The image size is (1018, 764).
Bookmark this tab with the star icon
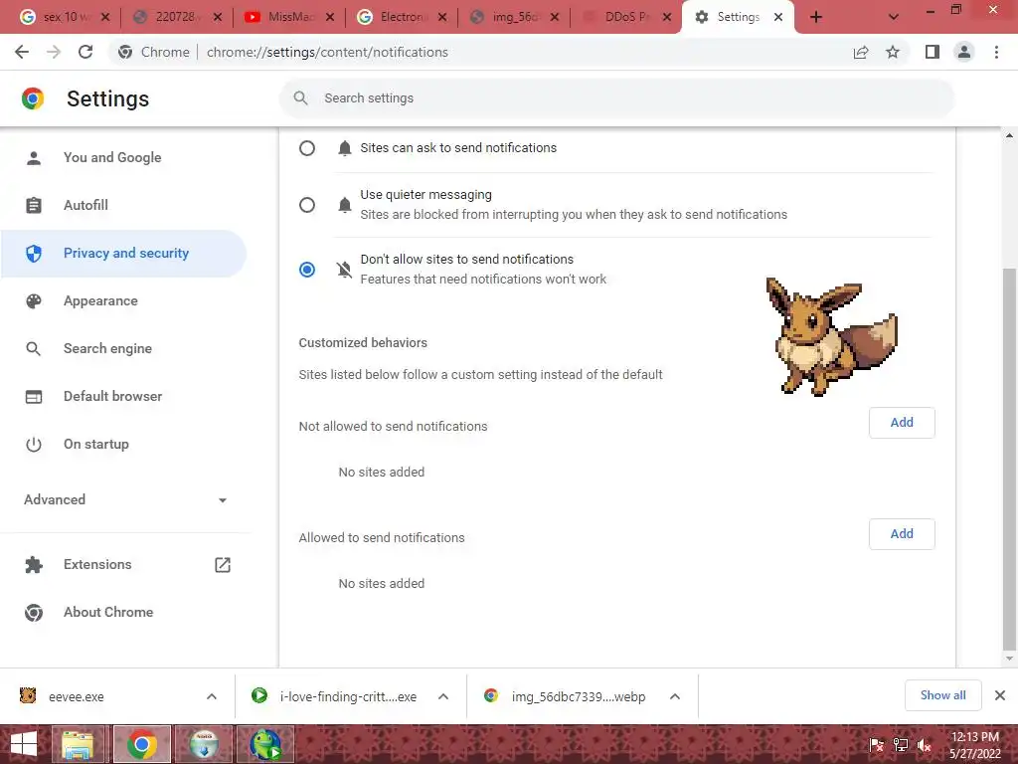tap(893, 52)
